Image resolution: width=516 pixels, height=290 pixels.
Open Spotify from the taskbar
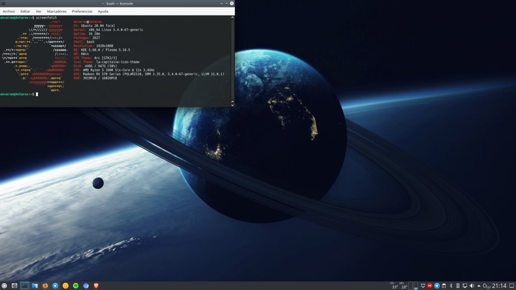tap(76, 285)
